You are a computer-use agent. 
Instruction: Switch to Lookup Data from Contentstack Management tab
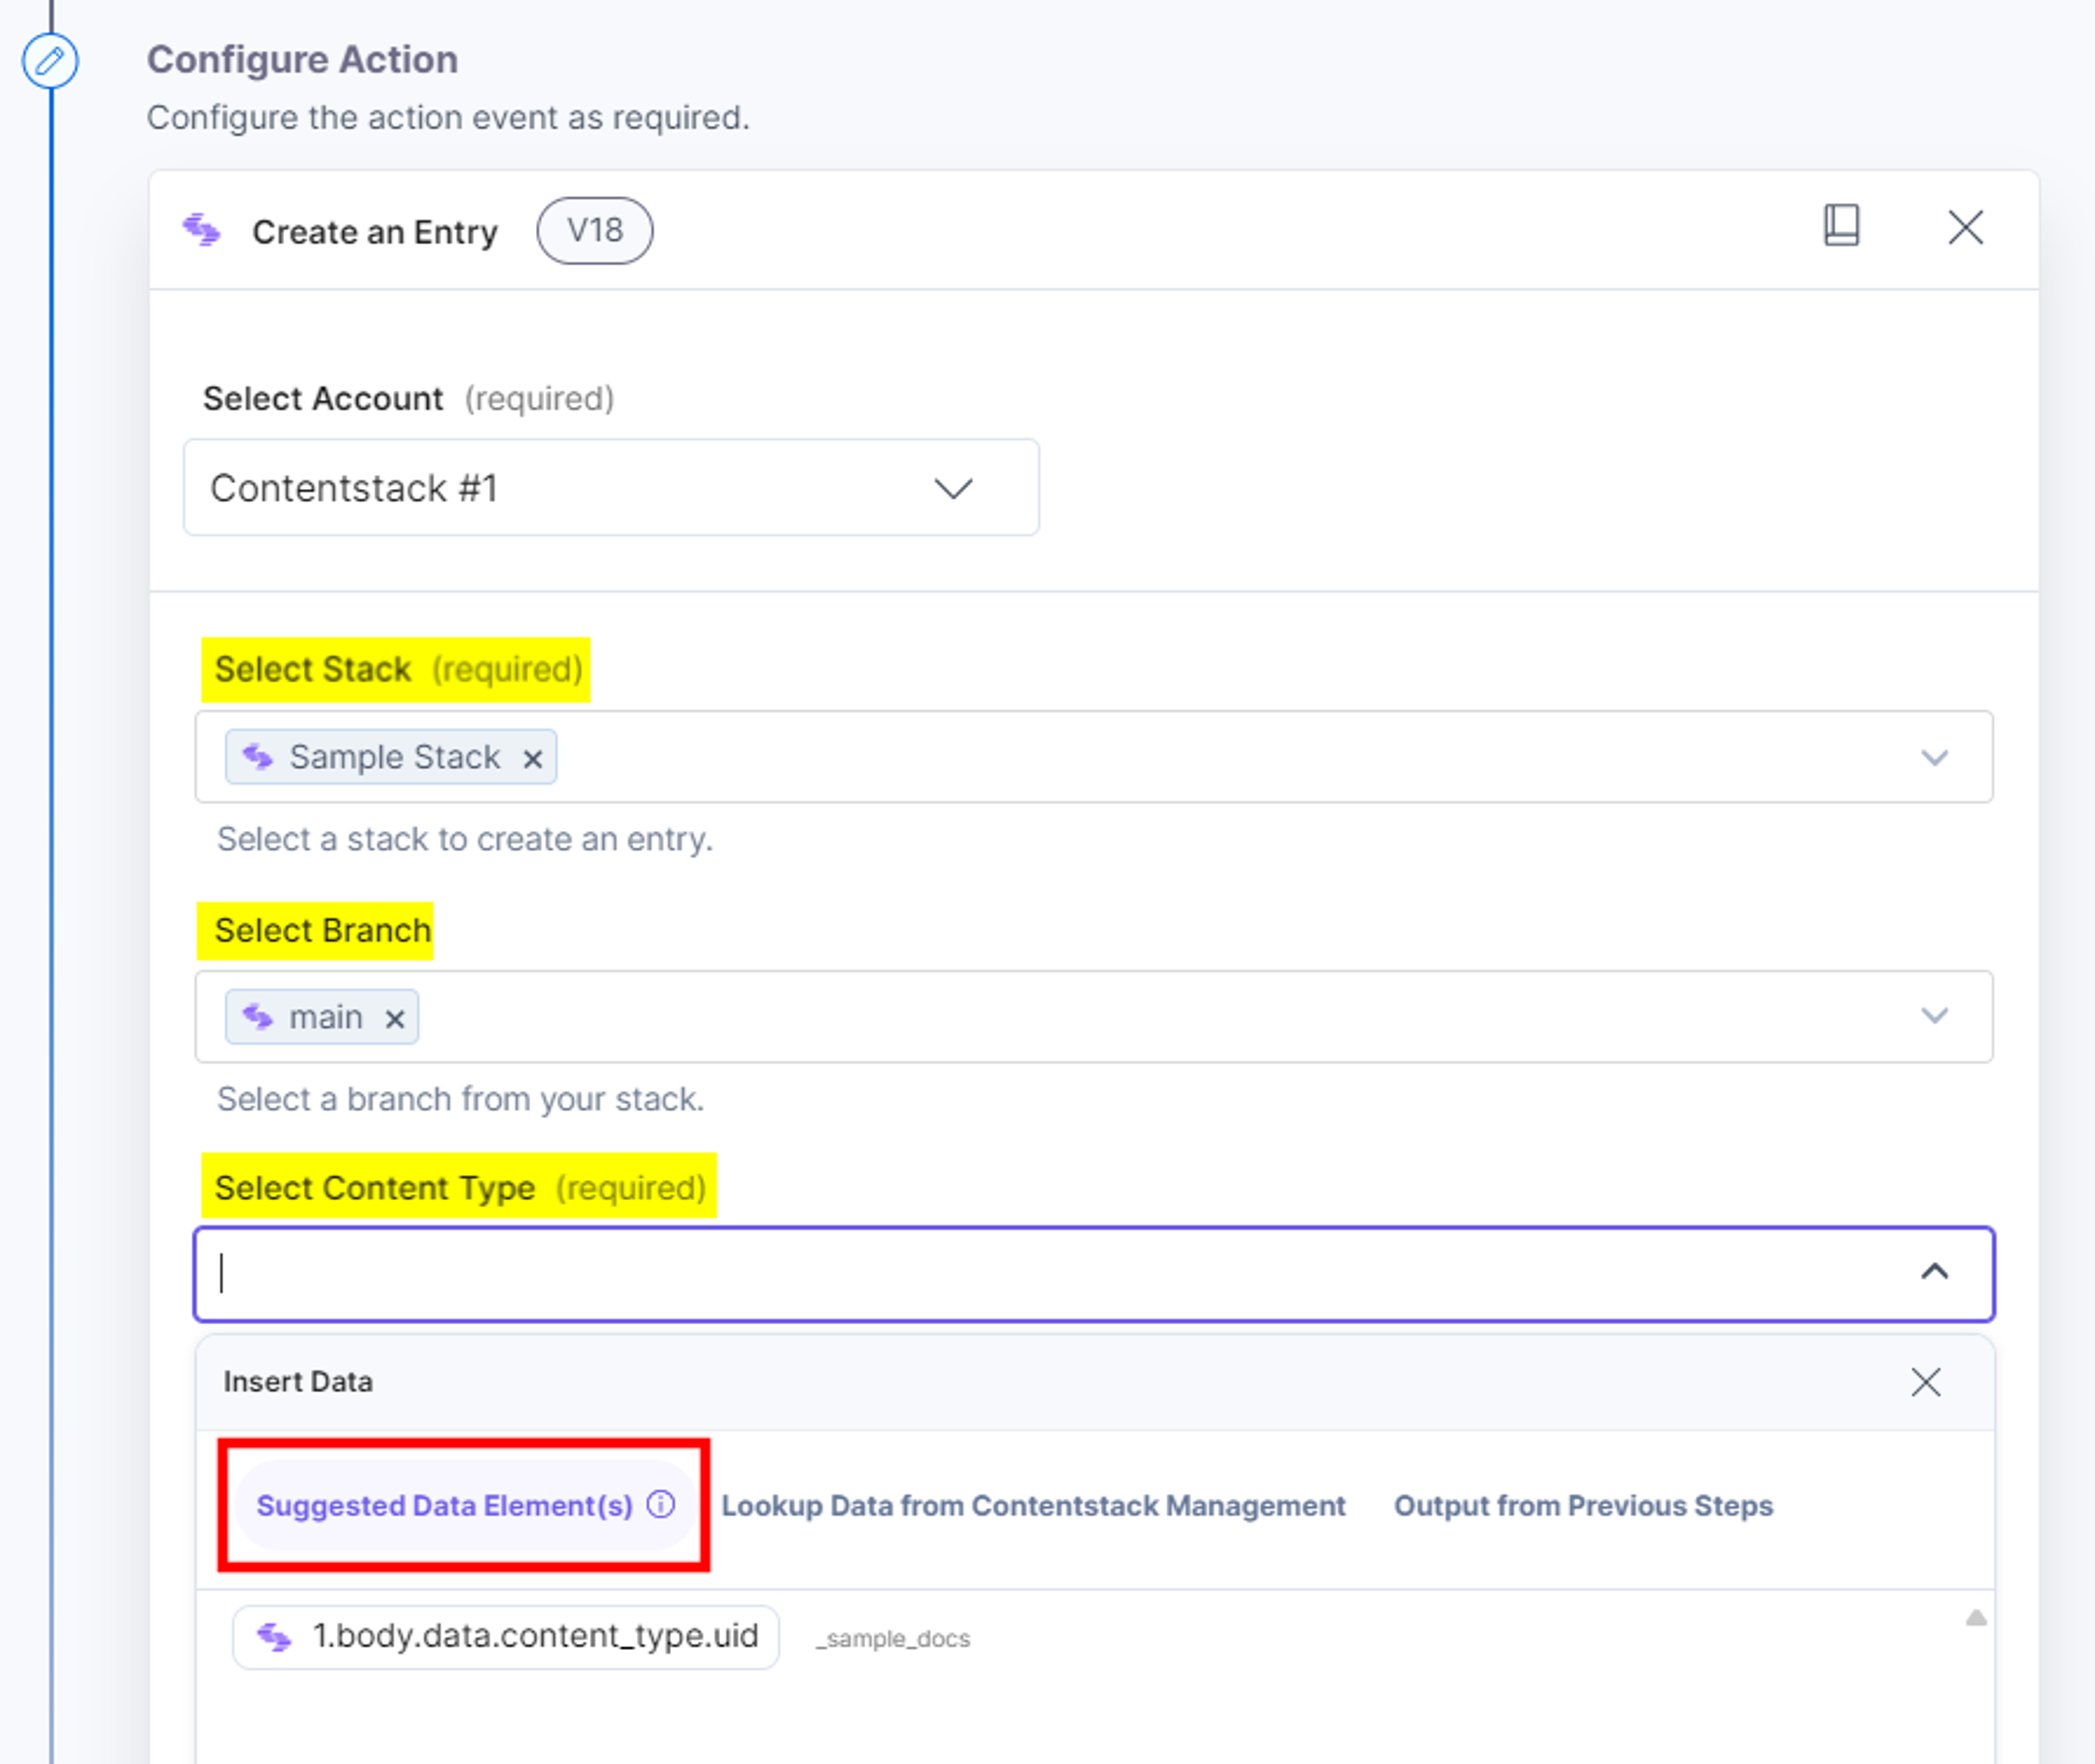click(x=1033, y=1506)
